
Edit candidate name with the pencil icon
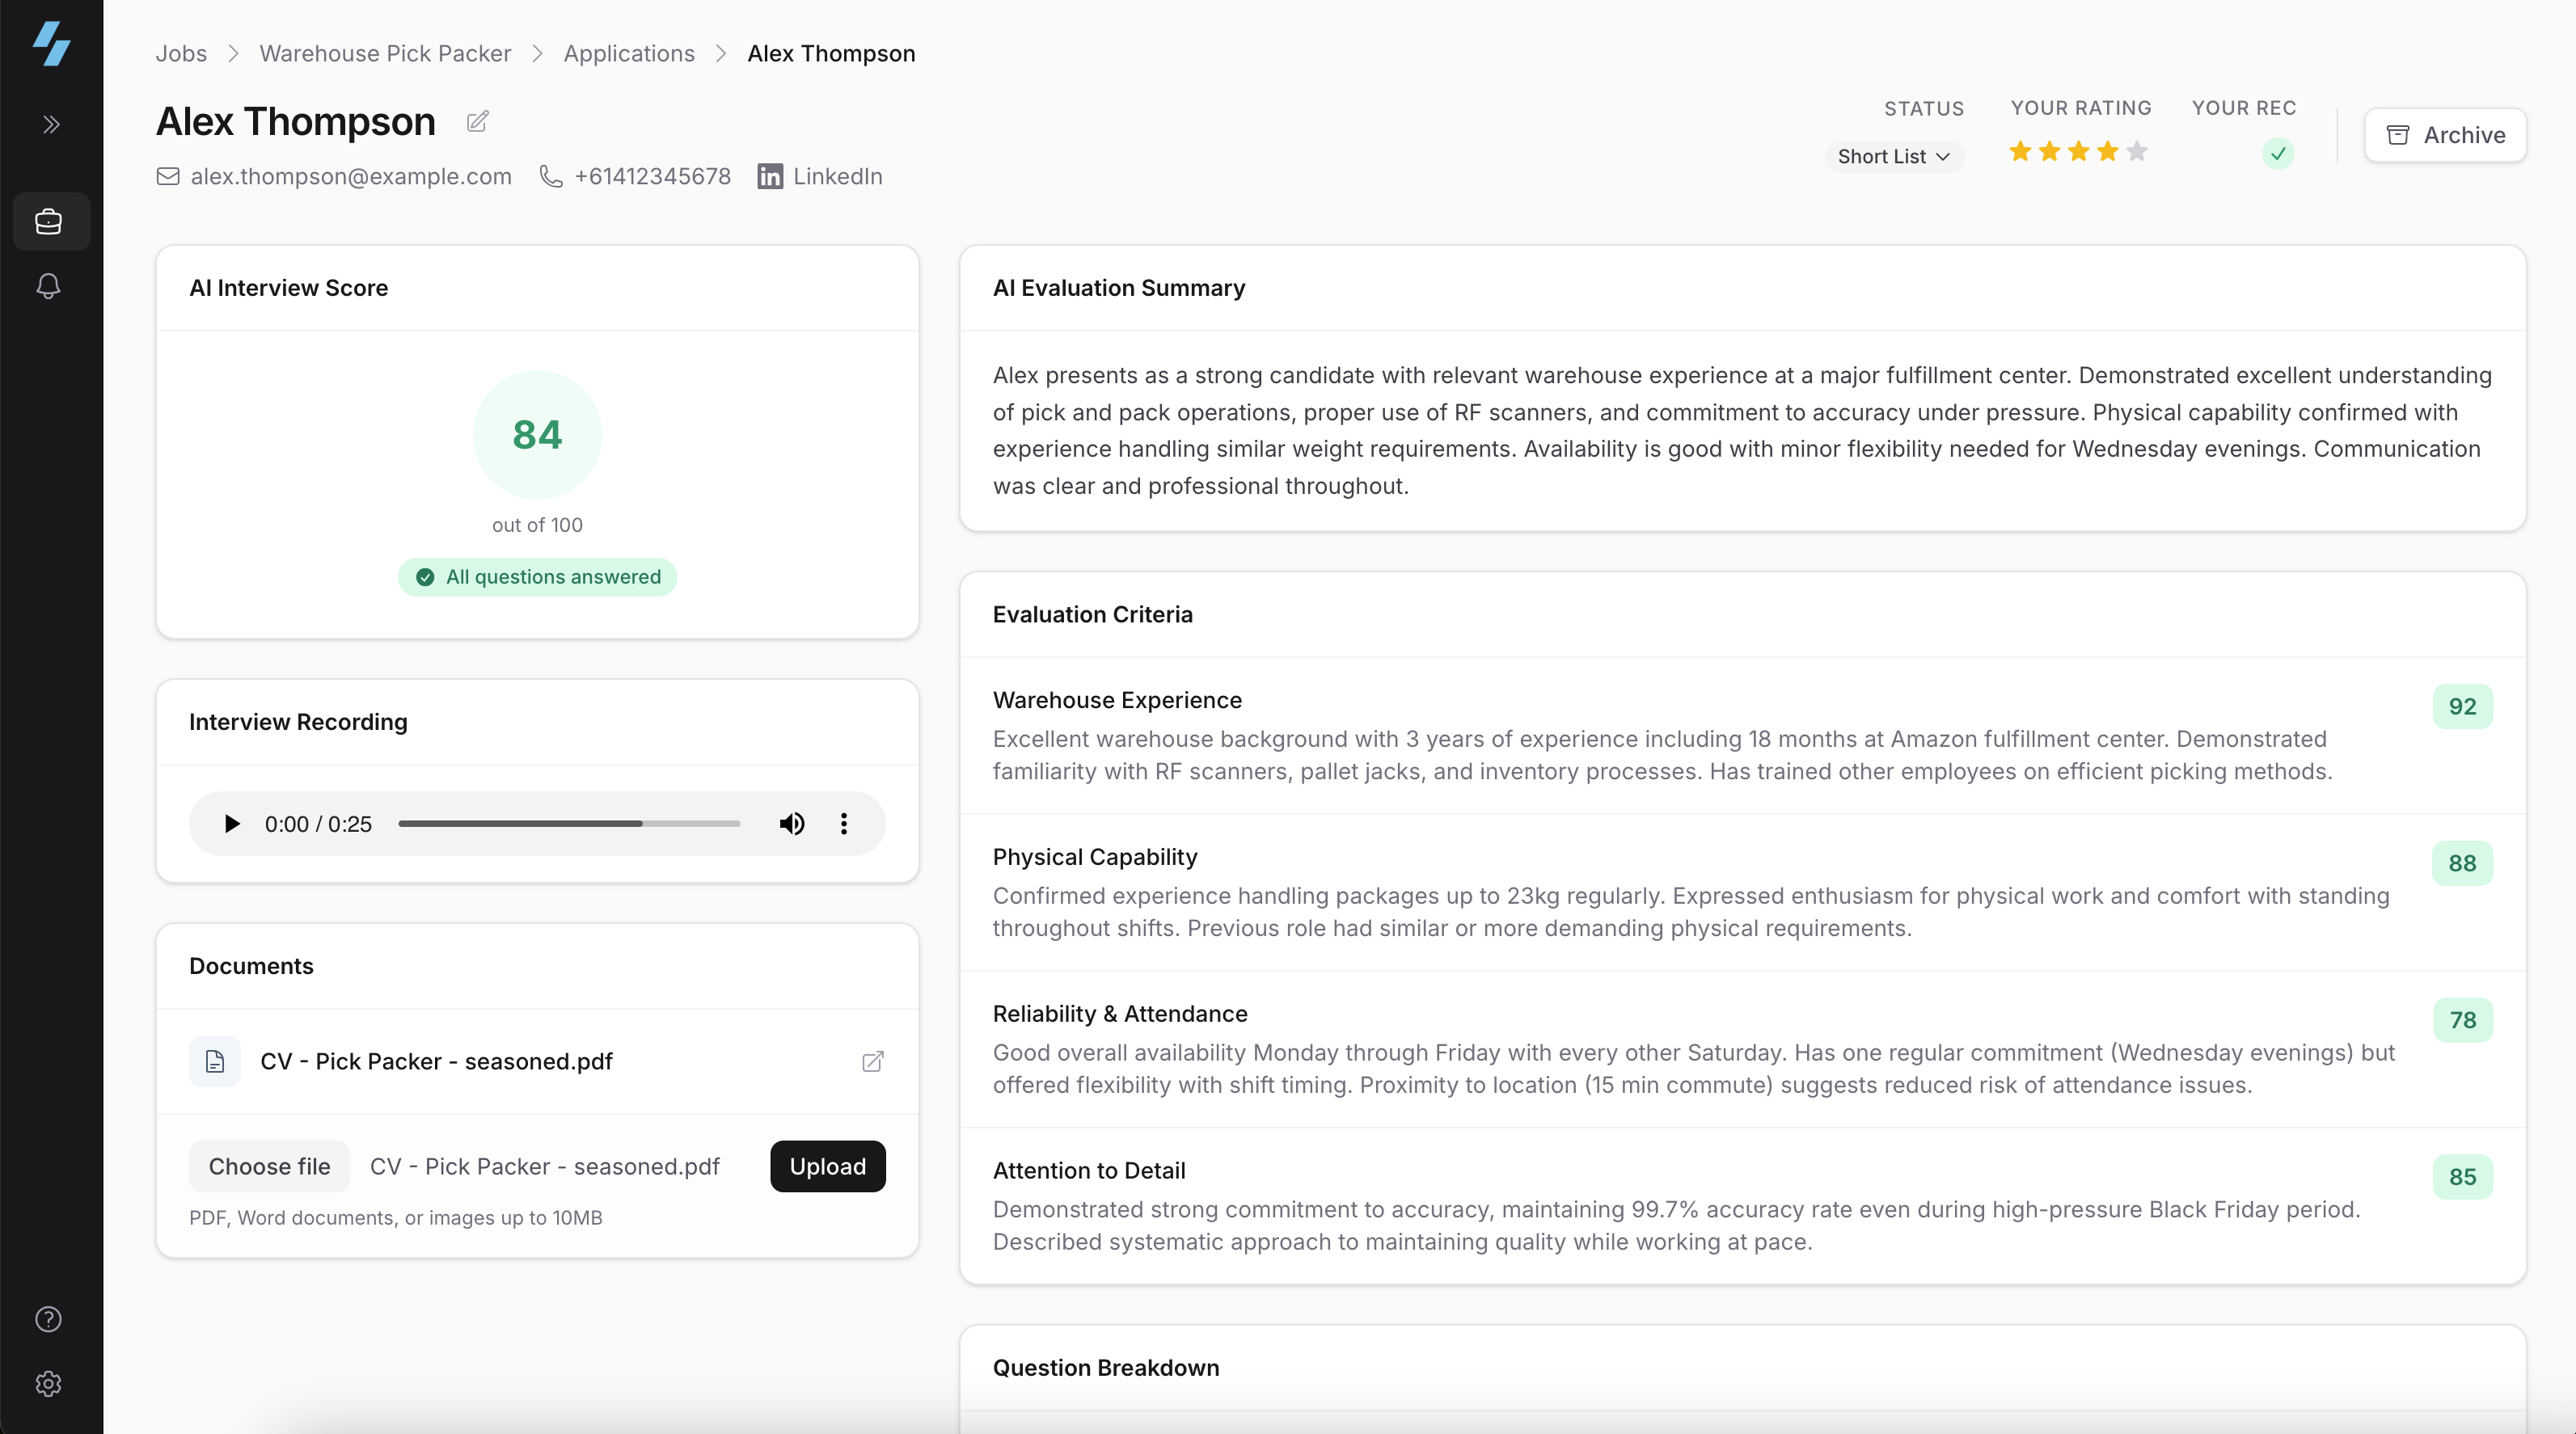477,121
